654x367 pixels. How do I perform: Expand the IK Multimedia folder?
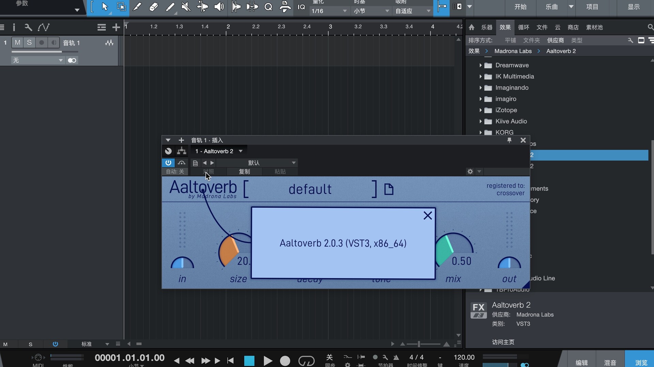[x=480, y=76]
